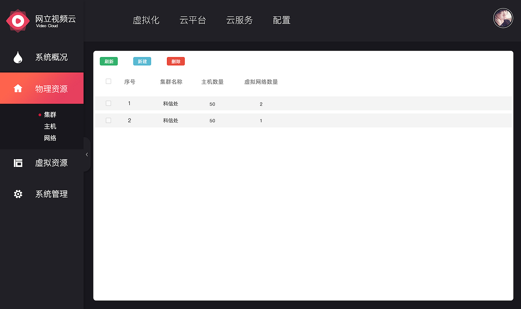Click the layout icon for 虚拟资源
521x309 pixels.
coord(18,163)
